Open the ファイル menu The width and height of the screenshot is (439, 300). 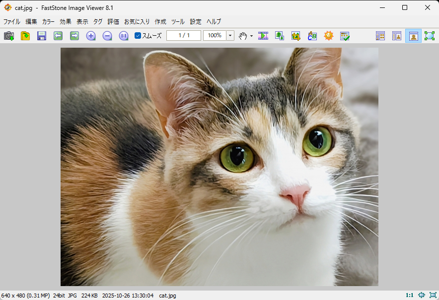coord(12,22)
